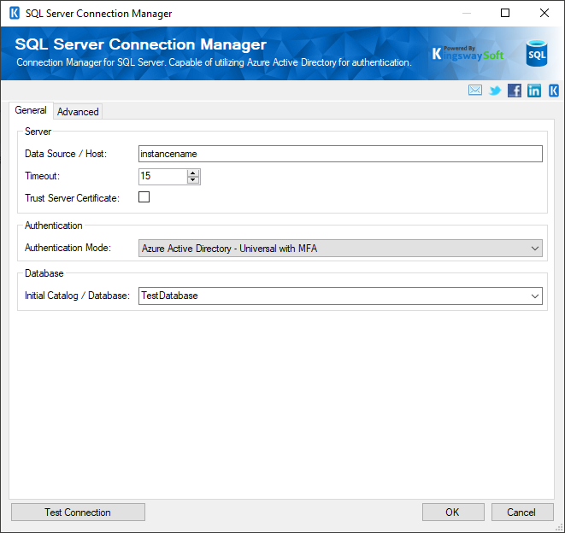Click the Test Connection button
565x533 pixels.
click(x=78, y=512)
